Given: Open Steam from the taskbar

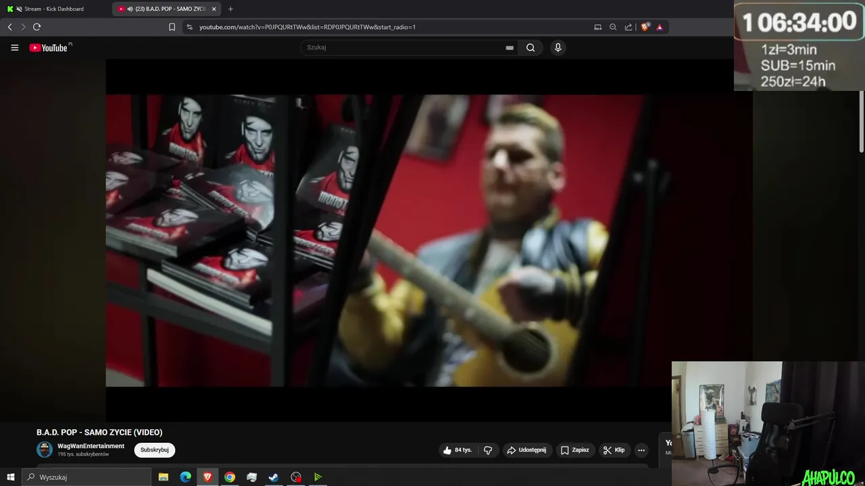Looking at the screenshot, I should [x=274, y=477].
